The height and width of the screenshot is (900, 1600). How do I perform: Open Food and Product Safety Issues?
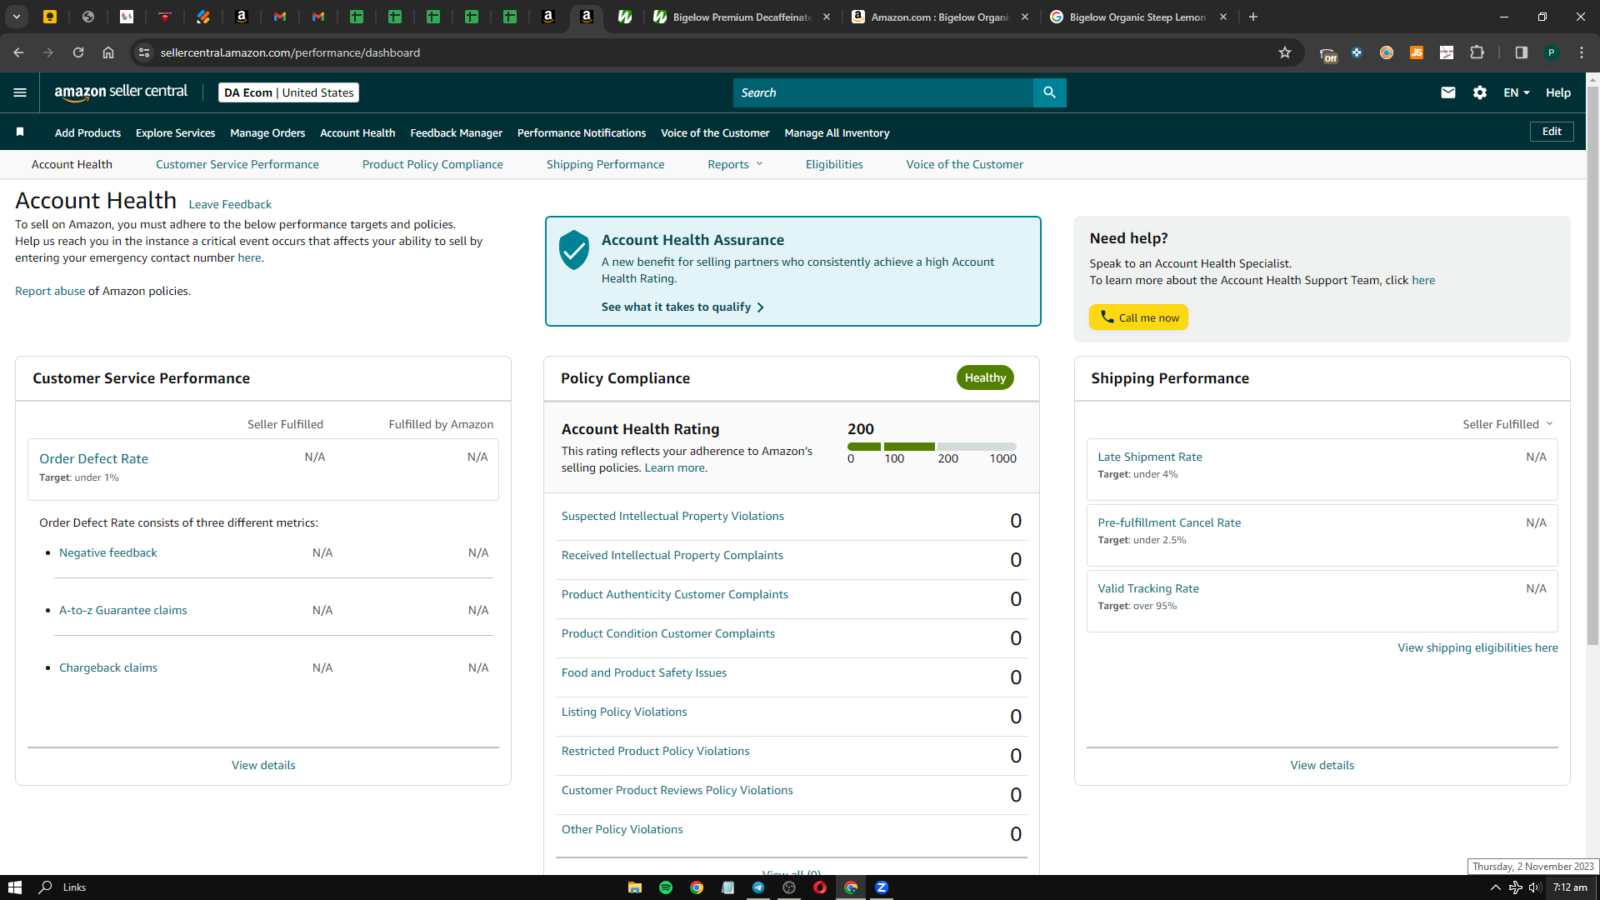644,672
